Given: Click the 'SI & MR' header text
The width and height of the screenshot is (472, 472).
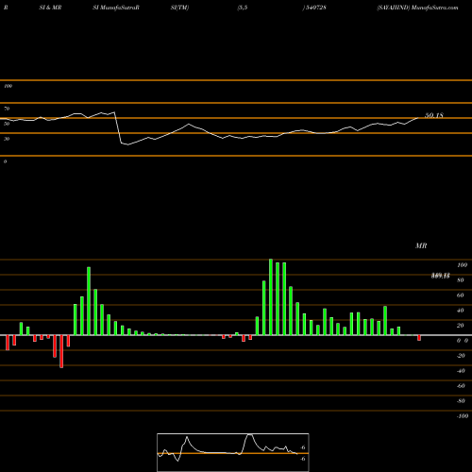Looking at the screenshot, I should click(50, 8).
